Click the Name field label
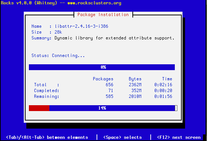The width and height of the screenshot is (207, 141). [x=37, y=26]
